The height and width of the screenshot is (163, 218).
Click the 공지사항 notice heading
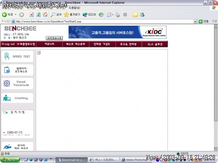click(x=18, y=112)
